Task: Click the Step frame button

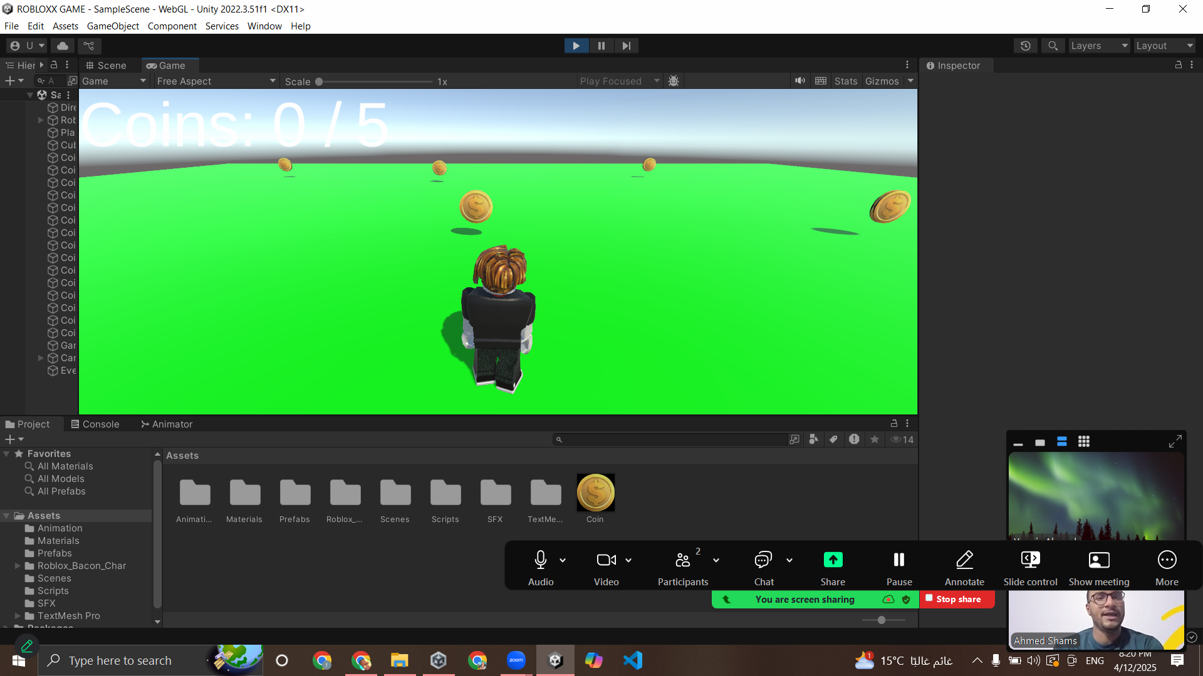Action: click(626, 46)
